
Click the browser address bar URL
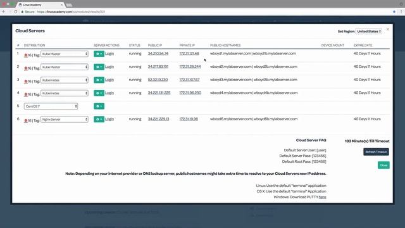coord(71,11)
